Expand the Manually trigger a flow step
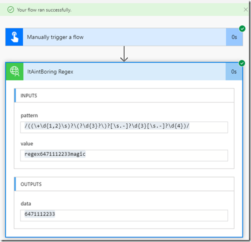251x242 pixels. point(124,37)
